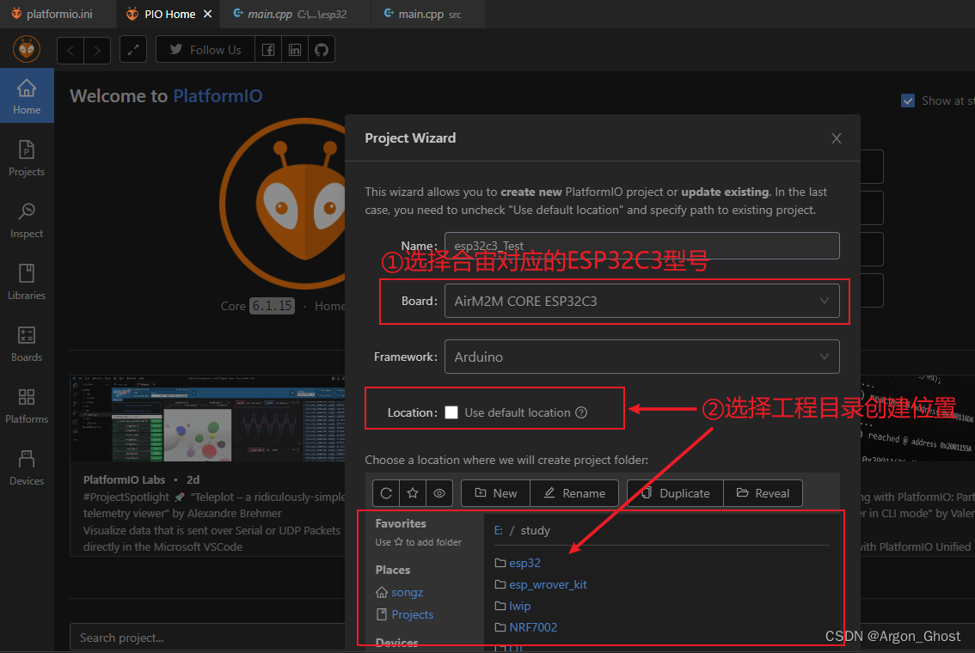Screen dimensions: 975x653
Task: Click the Reveal button
Action: (763, 492)
